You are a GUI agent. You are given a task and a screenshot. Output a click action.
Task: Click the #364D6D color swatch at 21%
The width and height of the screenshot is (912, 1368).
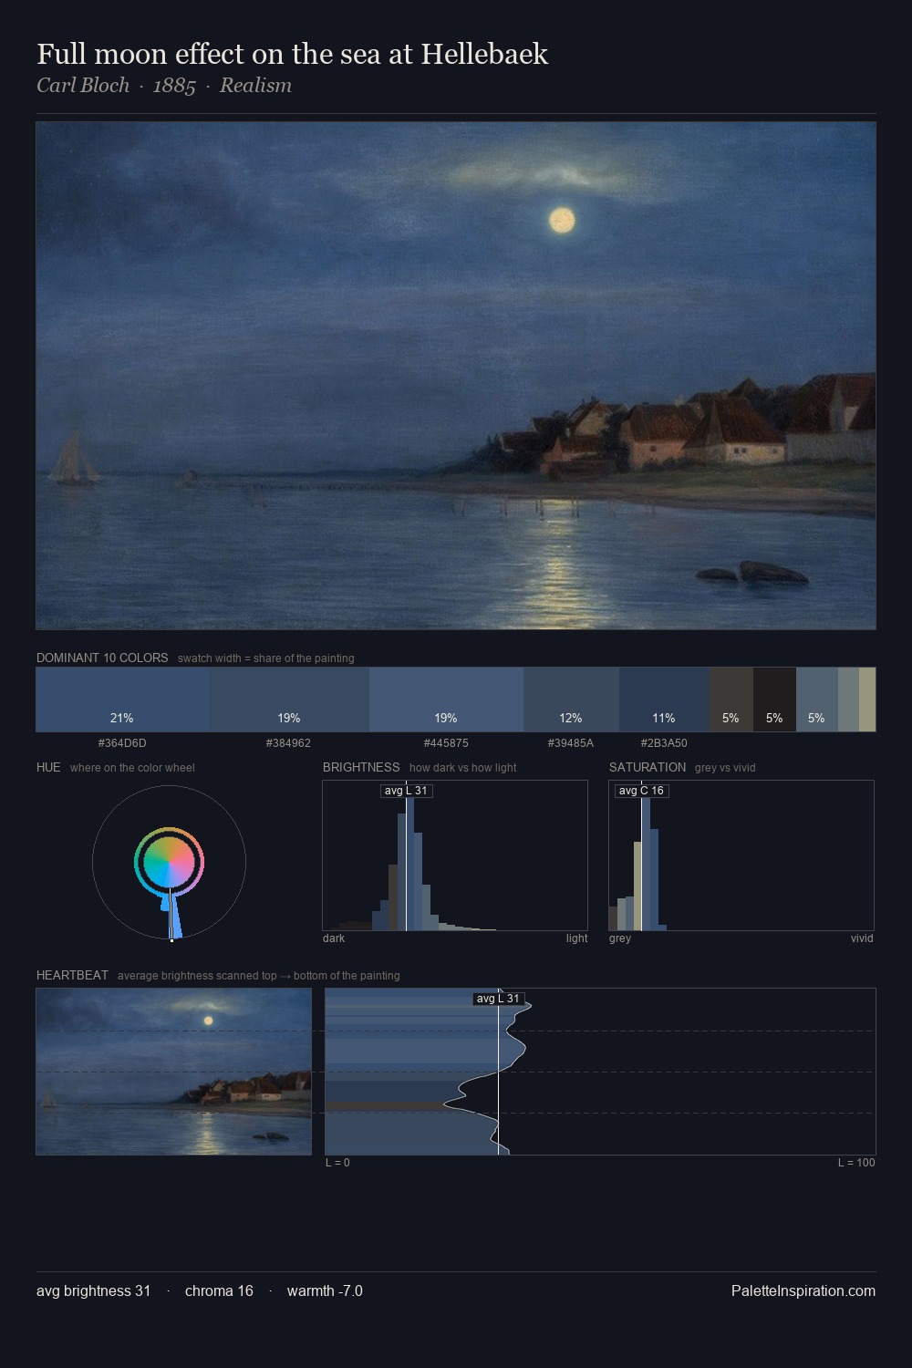[x=122, y=700]
